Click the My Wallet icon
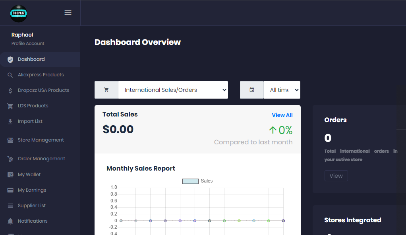406x235 pixels. (x=10, y=175)
